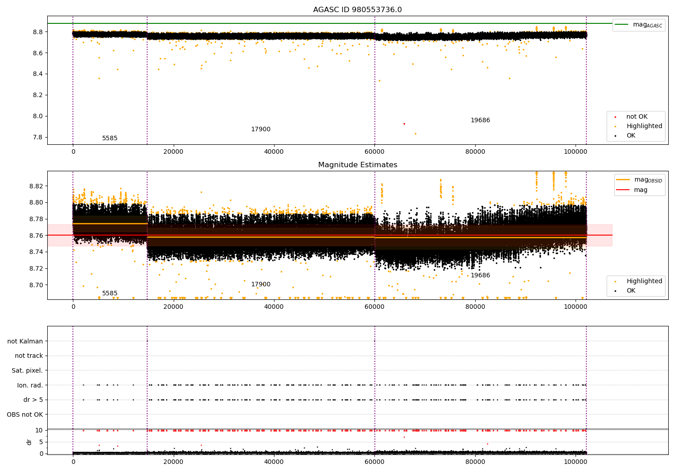Click y-axis tick '8.80' in middle plot

tap(36, 203)
